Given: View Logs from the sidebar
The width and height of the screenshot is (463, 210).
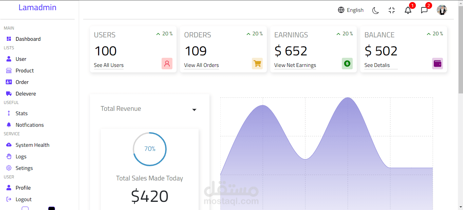Looking at the screenshot, I should point(21,157).
